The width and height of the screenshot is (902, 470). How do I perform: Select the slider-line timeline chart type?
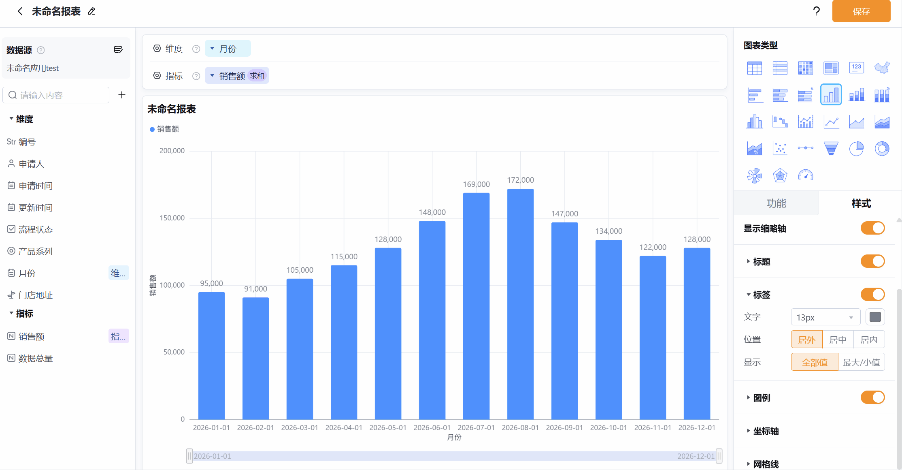pyautogui.click(x=805, y=149)
